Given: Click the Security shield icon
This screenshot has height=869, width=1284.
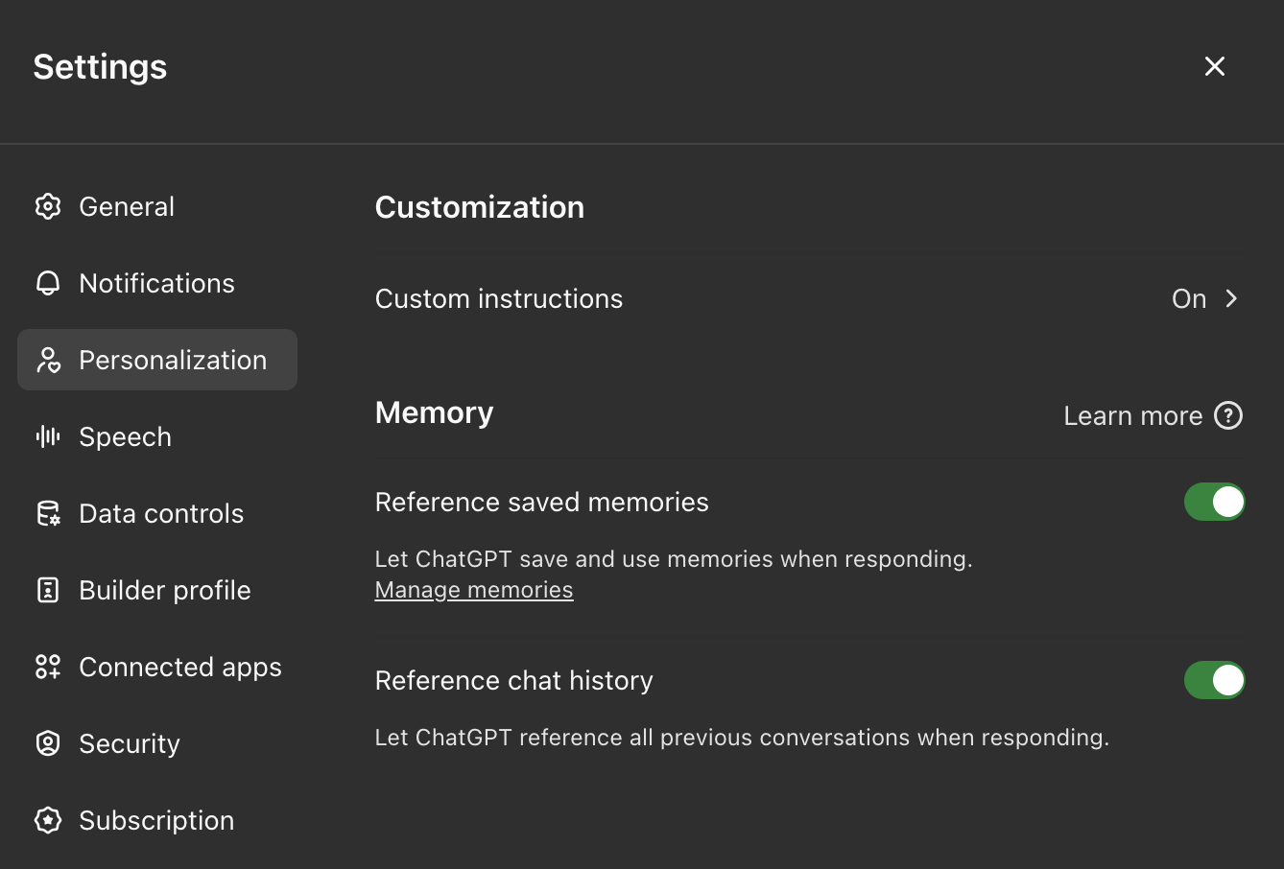Looking at the screenshot, I should pos(48,743).
